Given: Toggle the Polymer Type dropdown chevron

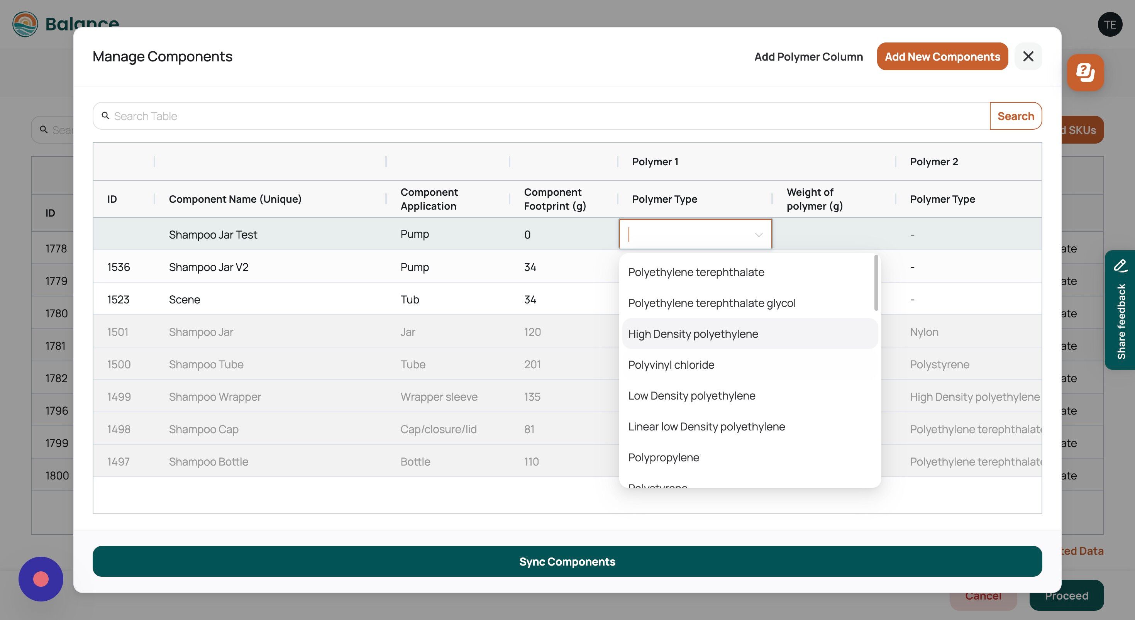Looking at the screenshot, I should pos(758,234).
